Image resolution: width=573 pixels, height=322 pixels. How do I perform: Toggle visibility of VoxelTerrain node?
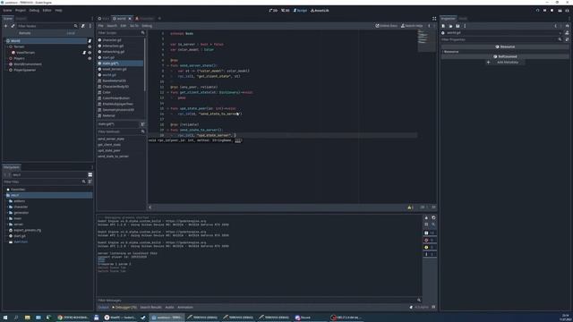pyautogui.click(x=90, y=53)
